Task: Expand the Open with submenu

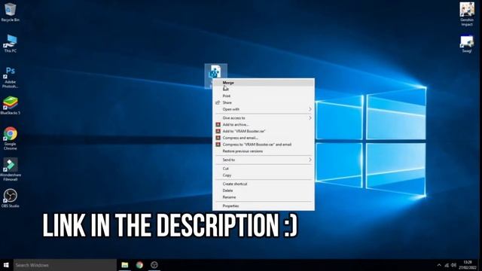Action: tap(264, 109)
